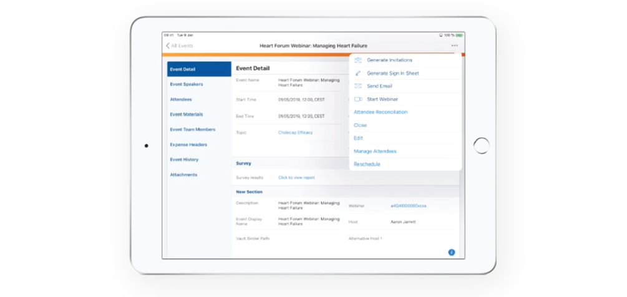Tap the blue info icon at bottom right
This screenshot has height=297, width=627.
click(452, 252)
